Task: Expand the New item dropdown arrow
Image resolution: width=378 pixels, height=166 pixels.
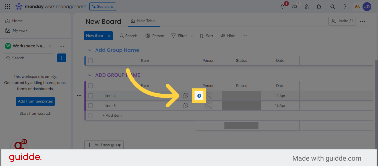Action: (109, 36)
